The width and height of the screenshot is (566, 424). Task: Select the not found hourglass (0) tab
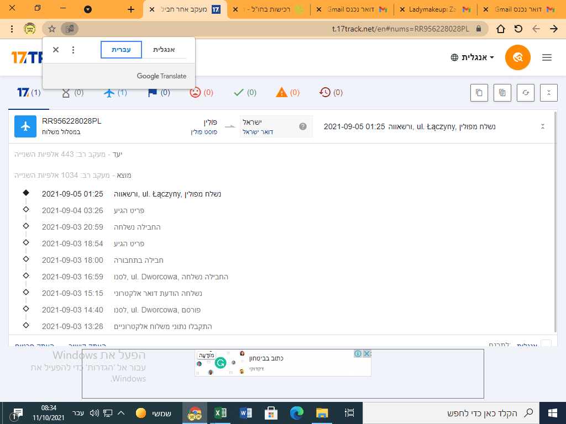[72, 93]
